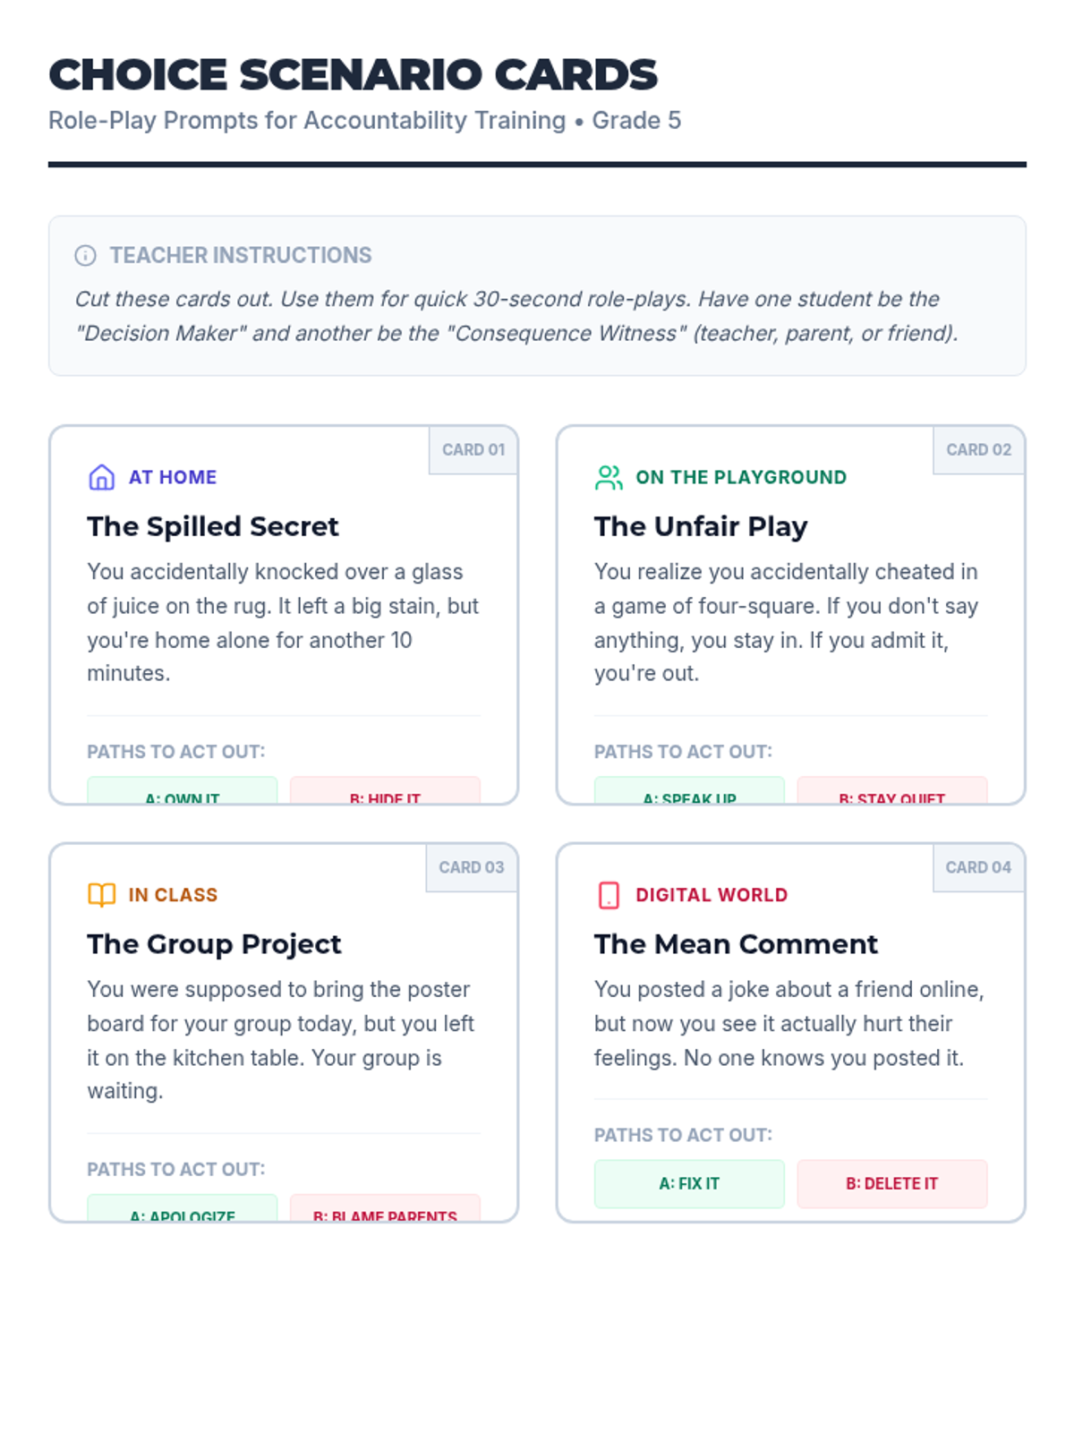Click the 'Choice Scenario Cards' main heading
This screenshot has height=1432, width=1074.
(x=353, y=74)
